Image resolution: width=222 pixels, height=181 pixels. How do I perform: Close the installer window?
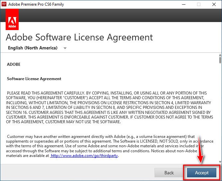214,4
